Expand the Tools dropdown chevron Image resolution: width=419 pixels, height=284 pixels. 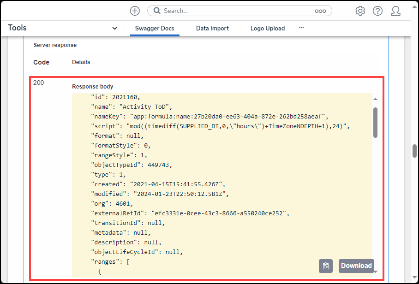[x=115, y=29]
